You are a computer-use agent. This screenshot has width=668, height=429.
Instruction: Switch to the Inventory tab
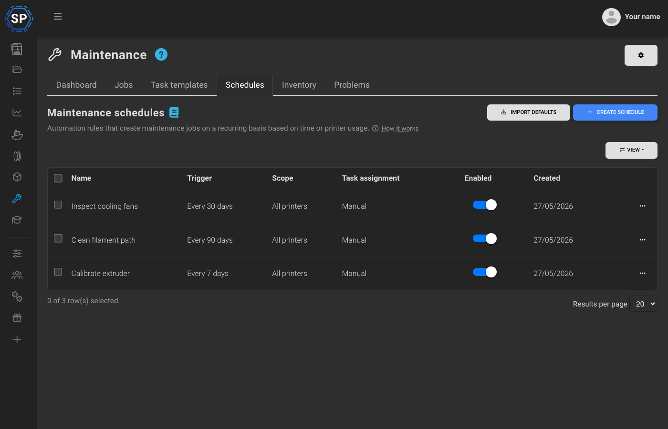[x=299, y=85]
